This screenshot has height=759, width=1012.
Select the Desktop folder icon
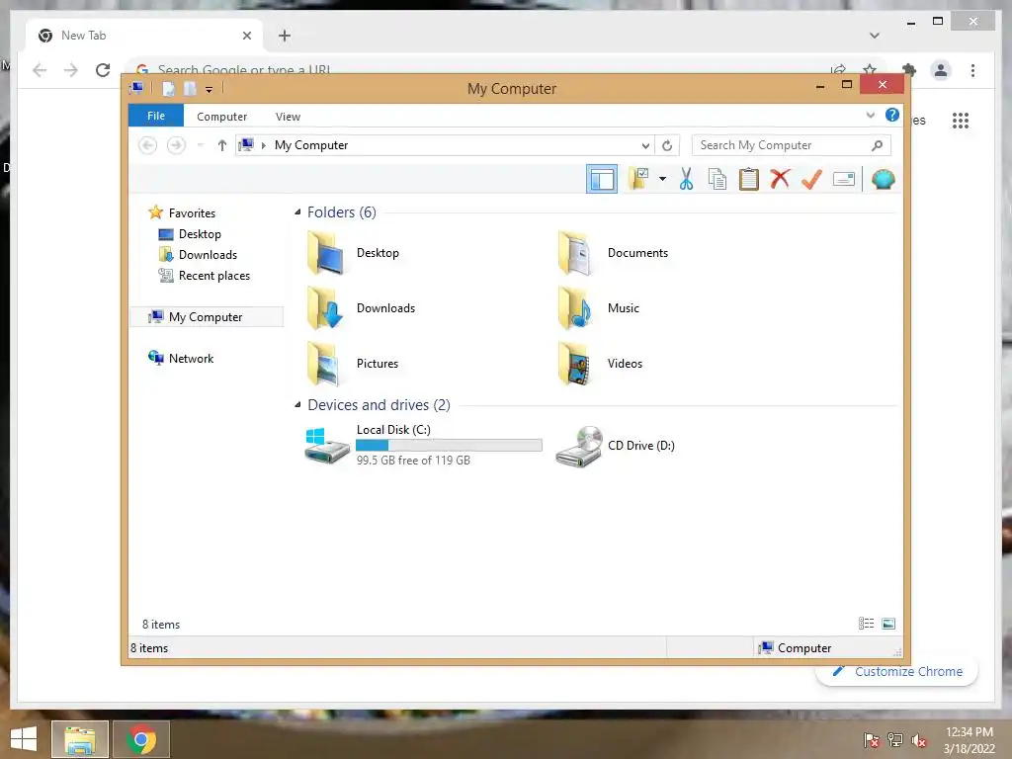click(324, 253)
